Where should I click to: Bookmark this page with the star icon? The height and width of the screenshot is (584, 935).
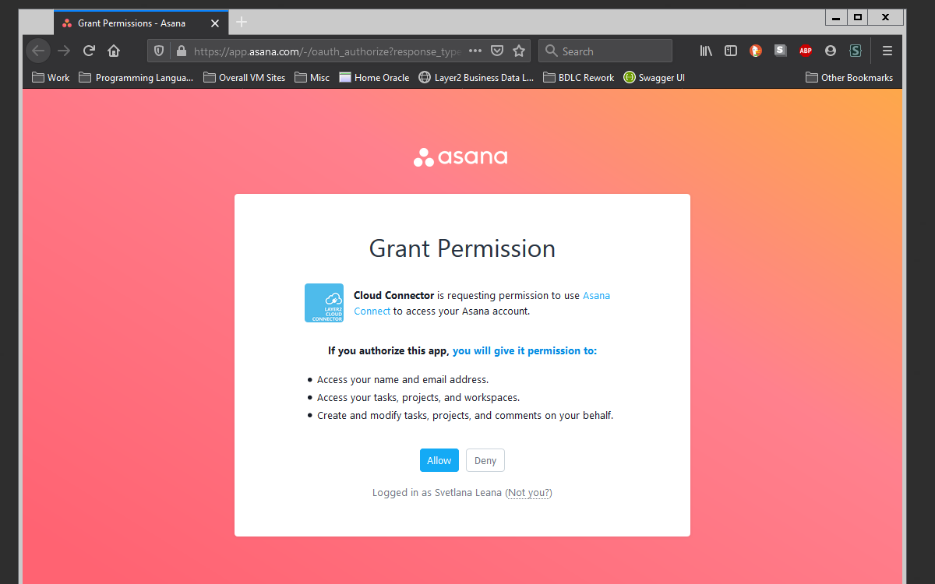(x=519, y=51)
